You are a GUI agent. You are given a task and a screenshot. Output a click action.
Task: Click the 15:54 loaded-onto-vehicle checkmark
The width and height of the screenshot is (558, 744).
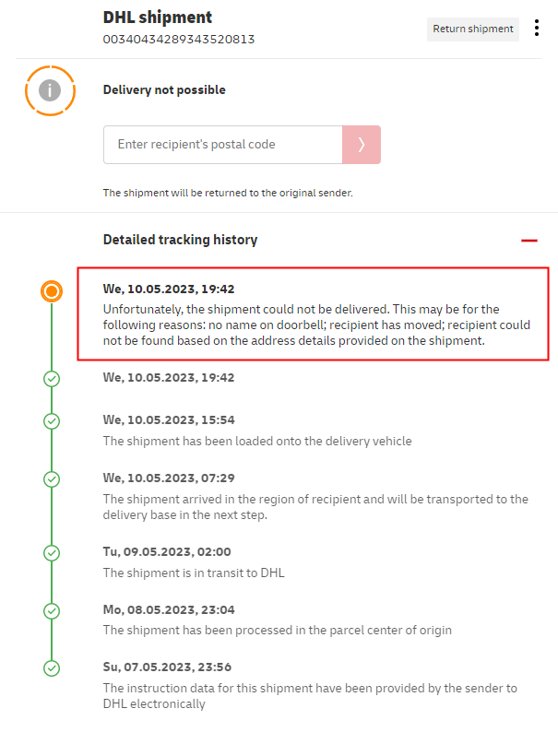coord(52,420)
